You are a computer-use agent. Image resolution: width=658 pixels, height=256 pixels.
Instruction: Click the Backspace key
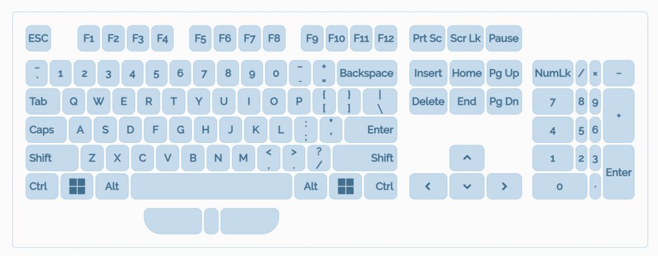pos(367,74)
